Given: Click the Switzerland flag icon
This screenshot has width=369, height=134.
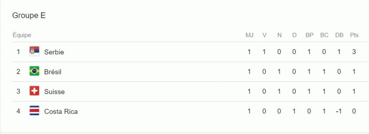Looking at the screenshot, I should [34, 91].
